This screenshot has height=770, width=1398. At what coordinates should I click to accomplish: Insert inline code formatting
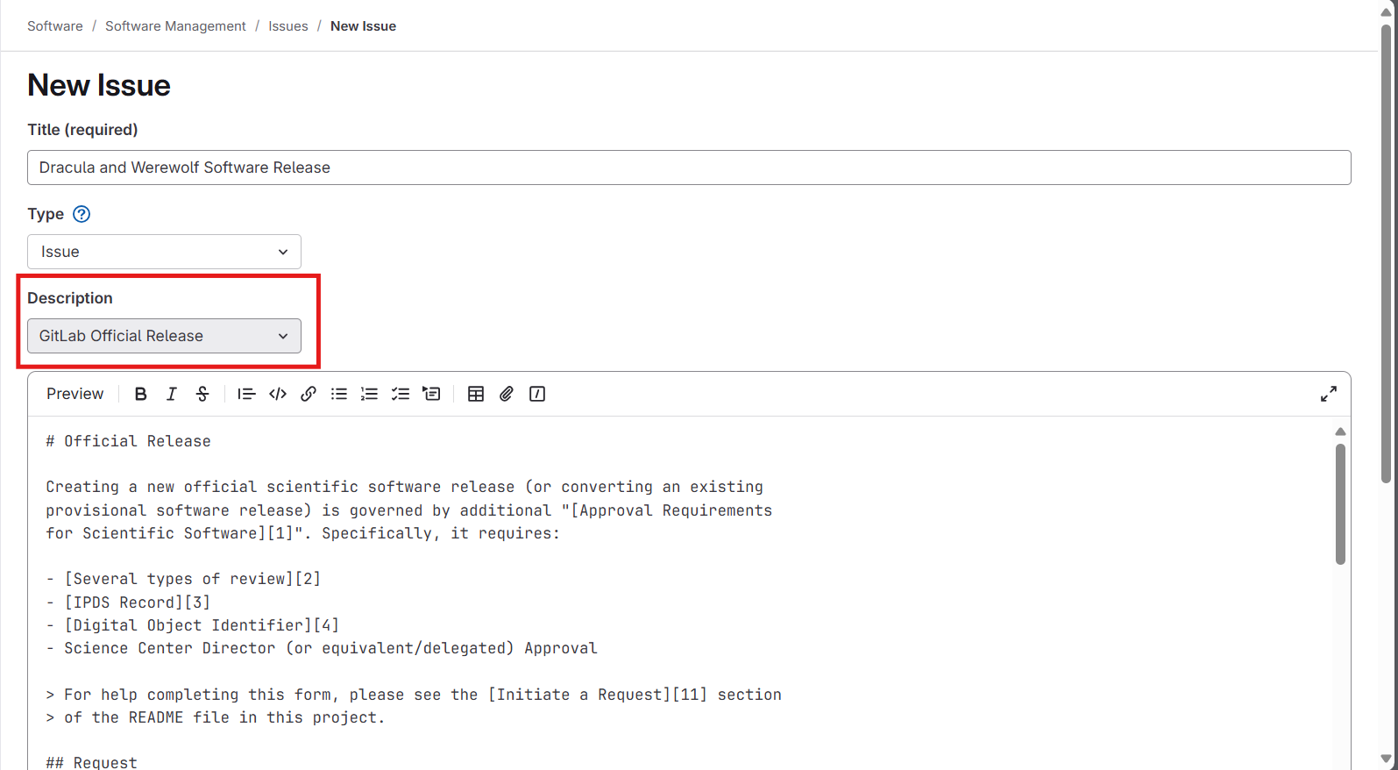coord(278,394)
